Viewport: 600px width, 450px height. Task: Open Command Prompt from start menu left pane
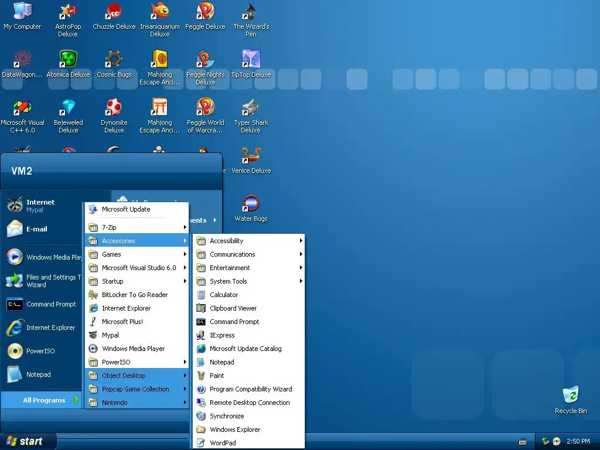pyautogui.click(x=42, y=304)
